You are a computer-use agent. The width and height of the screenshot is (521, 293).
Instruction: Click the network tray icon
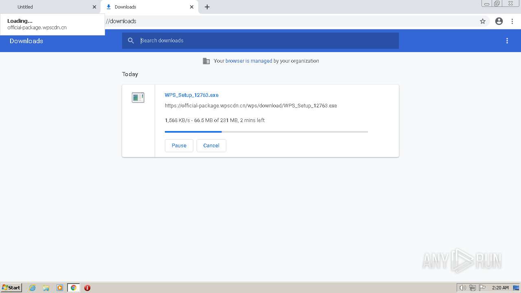(x=473, y=288)
